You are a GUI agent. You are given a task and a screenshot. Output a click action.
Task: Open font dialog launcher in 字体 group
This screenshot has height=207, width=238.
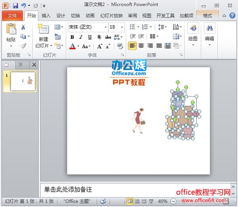[123, 55]
